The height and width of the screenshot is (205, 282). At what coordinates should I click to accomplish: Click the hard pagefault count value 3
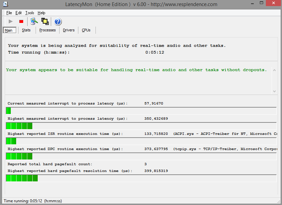[145, 164]
